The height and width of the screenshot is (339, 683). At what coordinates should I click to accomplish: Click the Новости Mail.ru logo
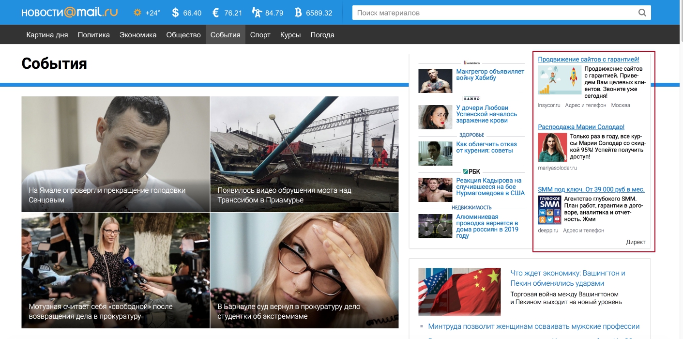[70, 13]
